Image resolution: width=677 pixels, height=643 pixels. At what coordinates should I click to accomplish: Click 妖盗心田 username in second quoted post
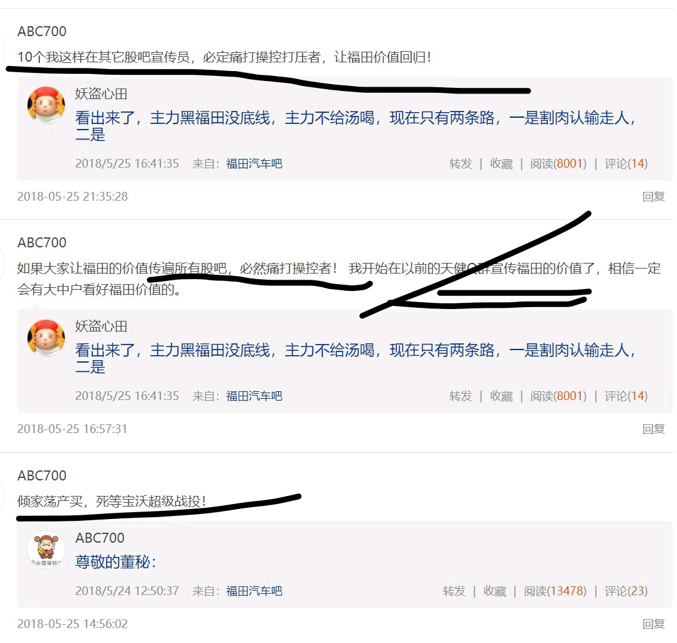click(101, 326)
